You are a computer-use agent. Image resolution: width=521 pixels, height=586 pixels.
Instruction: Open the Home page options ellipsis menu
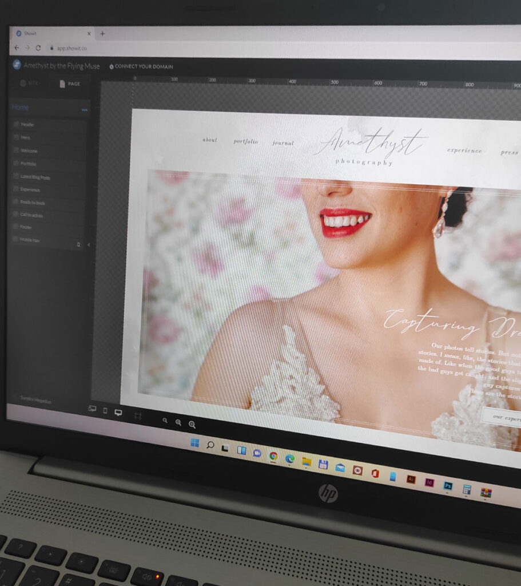pos(85,110)
